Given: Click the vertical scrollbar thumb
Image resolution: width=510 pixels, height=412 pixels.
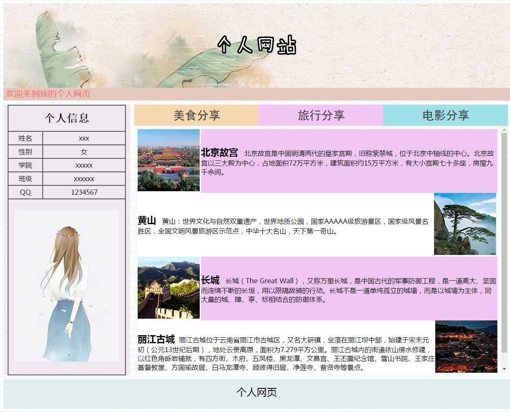Looking at the screenshot, I should pos(504,243).
